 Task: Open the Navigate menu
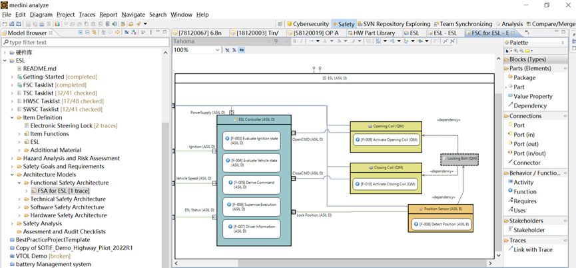click(133, 15)
